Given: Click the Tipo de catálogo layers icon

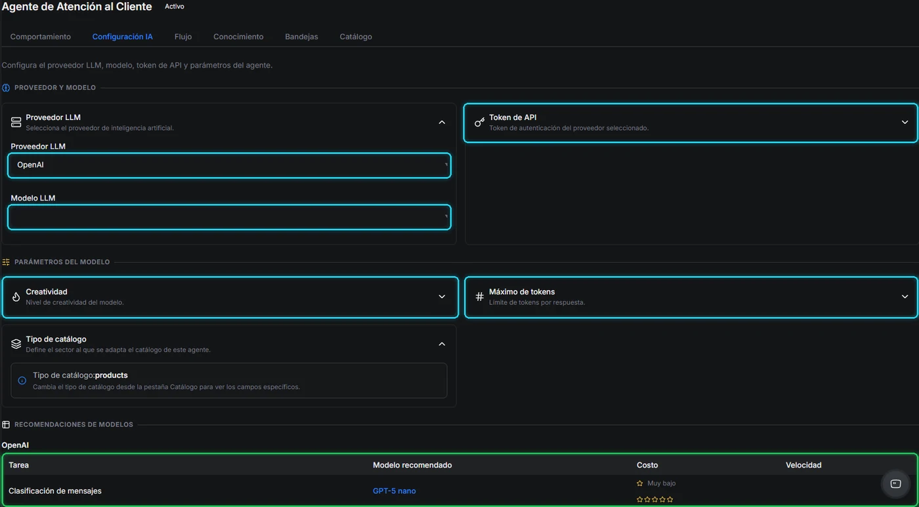Looking at the screenshot, I should pos(16,344).
